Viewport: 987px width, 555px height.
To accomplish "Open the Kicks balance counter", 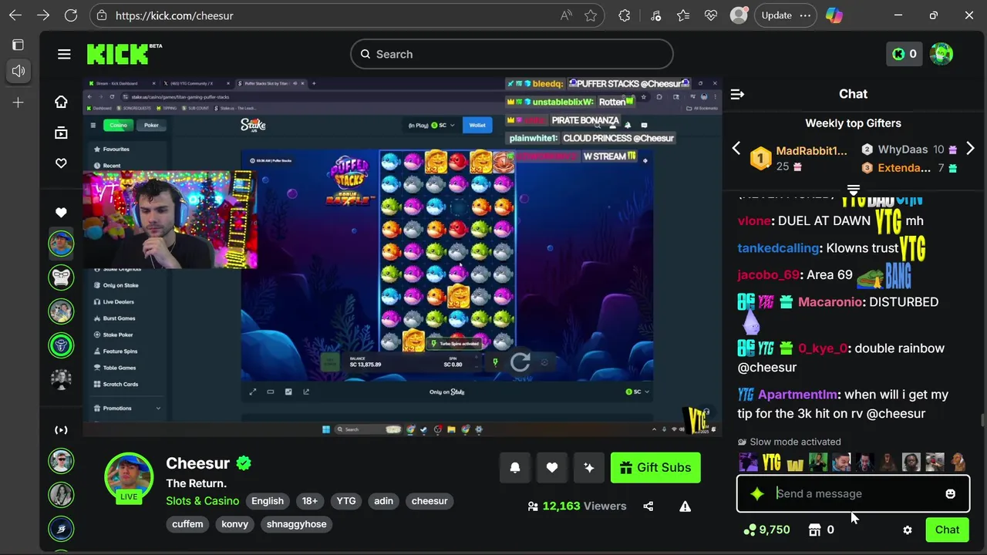I will pyautogui.click(x=904, y=54).
